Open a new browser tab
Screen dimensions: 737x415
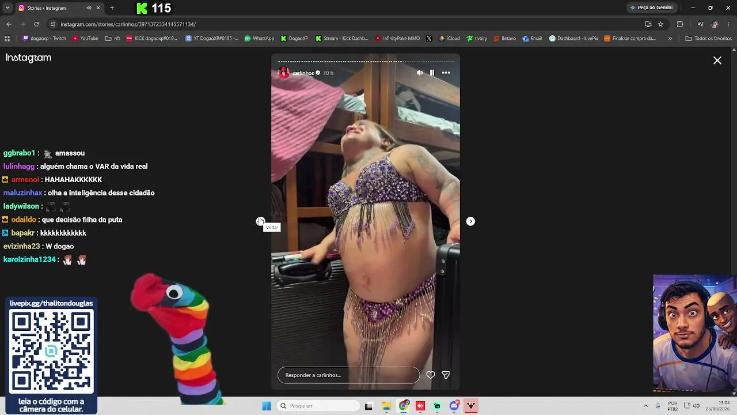coord(112,8)
